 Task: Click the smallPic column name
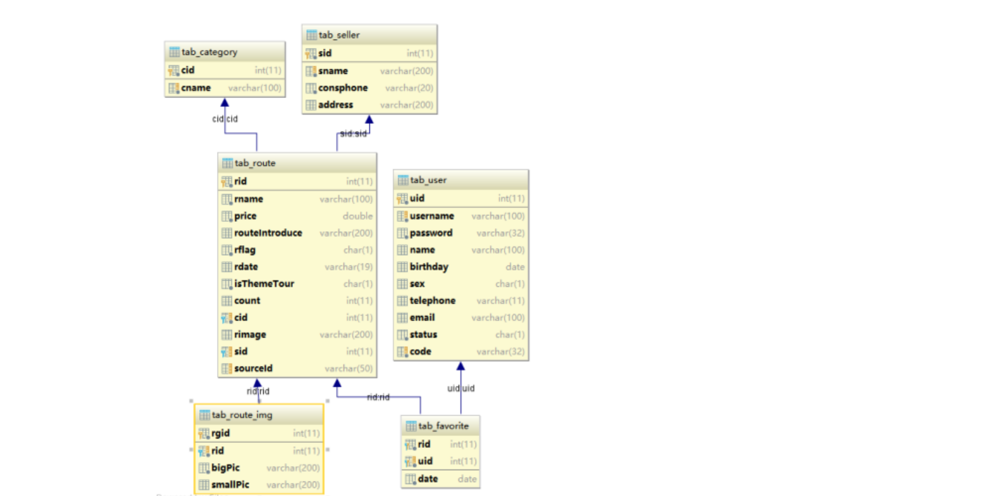point(230,485)
